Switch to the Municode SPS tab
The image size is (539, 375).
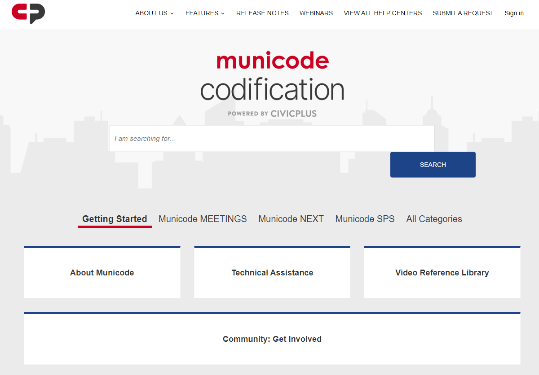pos(365,219)
